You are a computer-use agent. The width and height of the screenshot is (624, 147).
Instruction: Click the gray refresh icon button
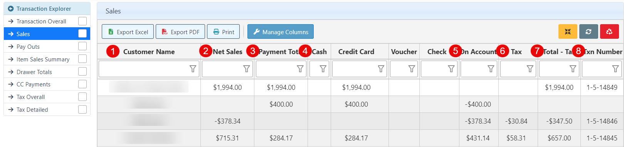pos(589,31)
